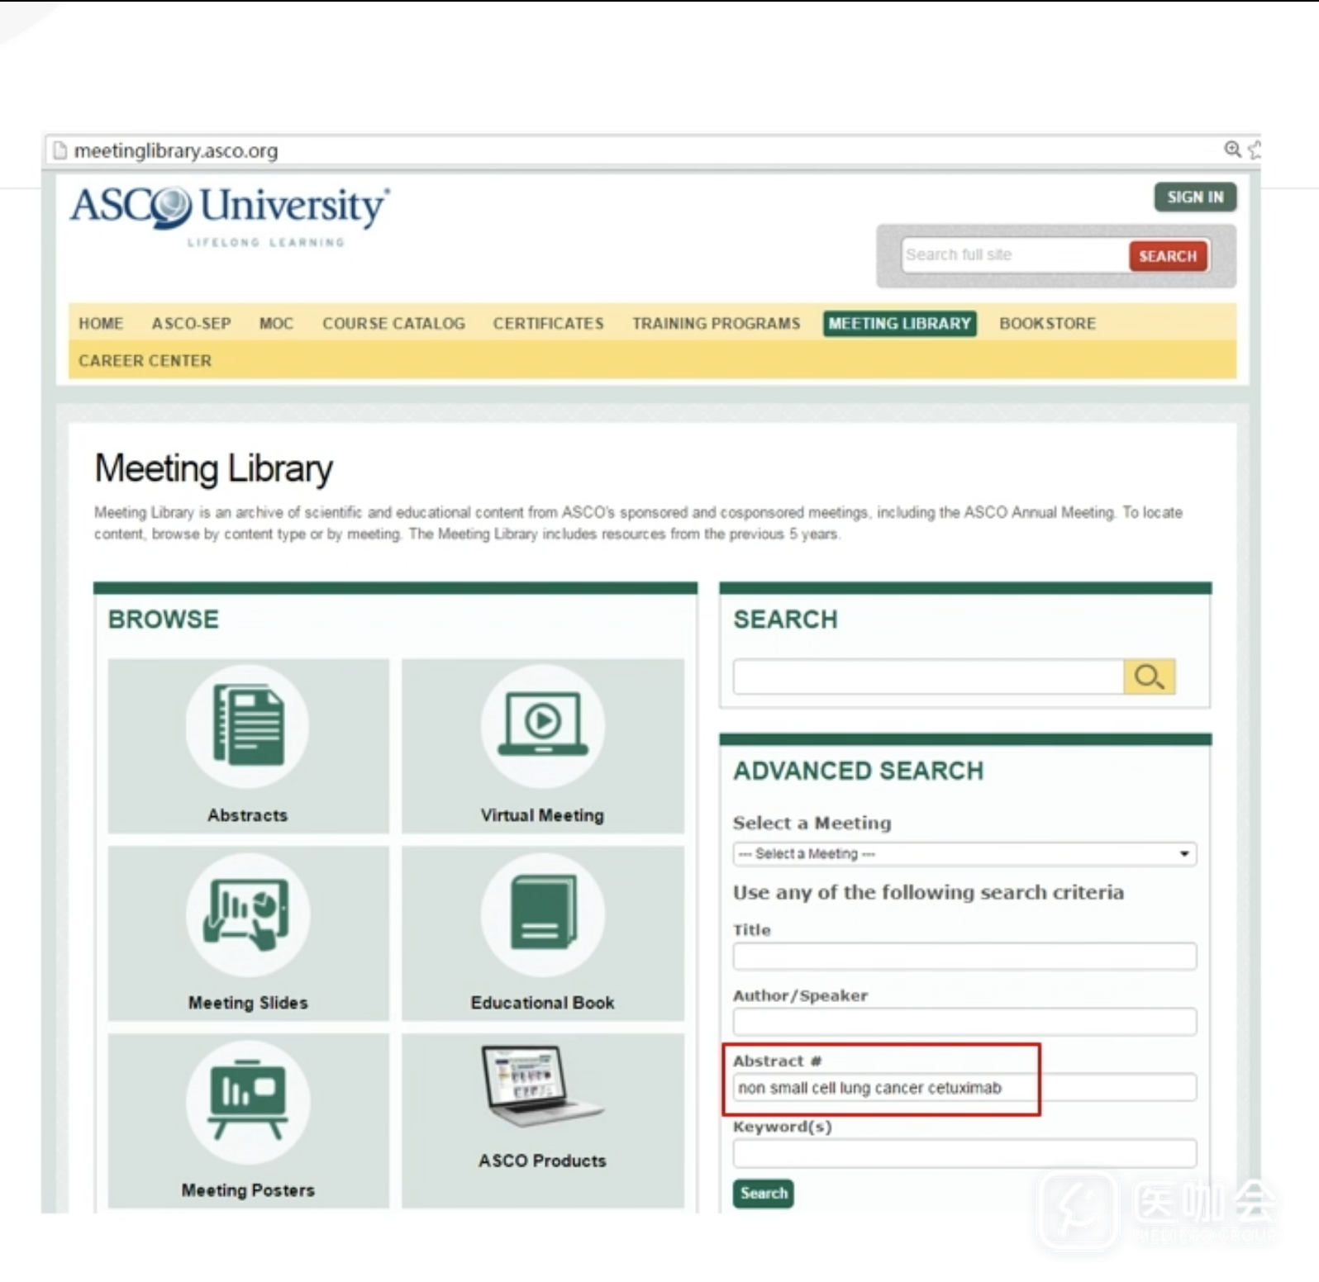Open the Educational Book icon
The height and width of the screenshot is (1282, 1319).
click(x=542, y=914)
